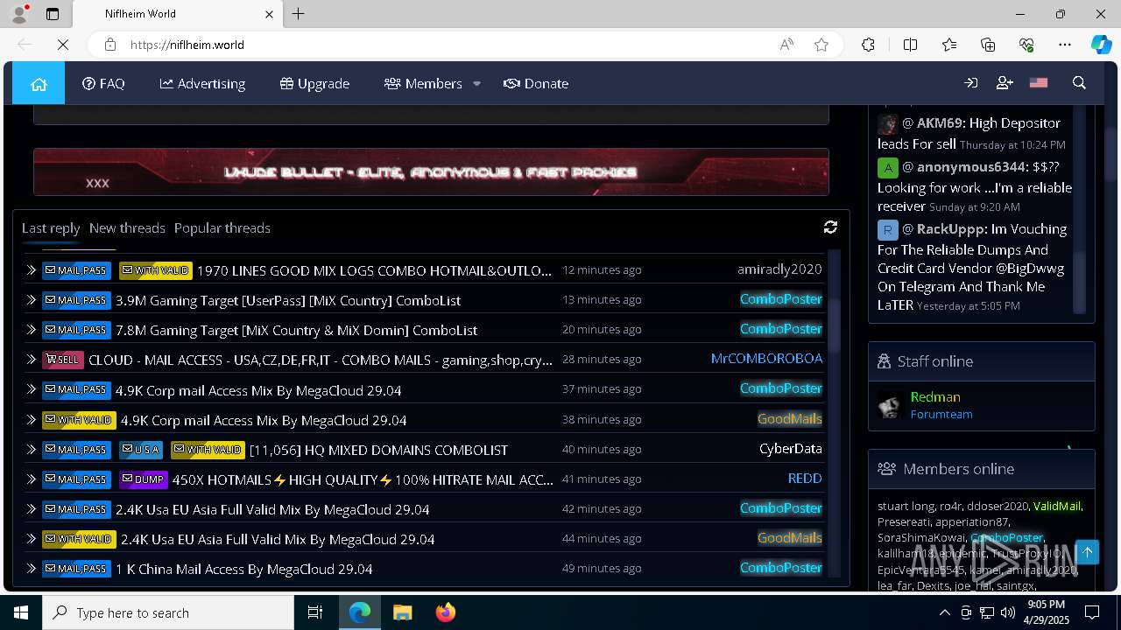Open tab actions menu icon
This screenshot has height=630, width=1121.
[x=53, y=14]
